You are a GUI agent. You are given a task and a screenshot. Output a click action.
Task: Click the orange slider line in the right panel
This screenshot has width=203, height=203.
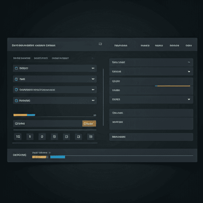(172, 86)
